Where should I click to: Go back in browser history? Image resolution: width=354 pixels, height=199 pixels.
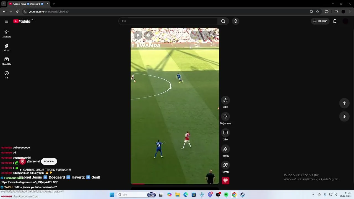(x=4, y=12)
